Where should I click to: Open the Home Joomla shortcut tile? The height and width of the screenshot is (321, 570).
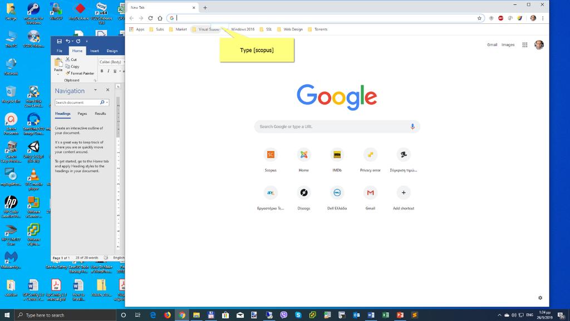click(x=304, y=159)
